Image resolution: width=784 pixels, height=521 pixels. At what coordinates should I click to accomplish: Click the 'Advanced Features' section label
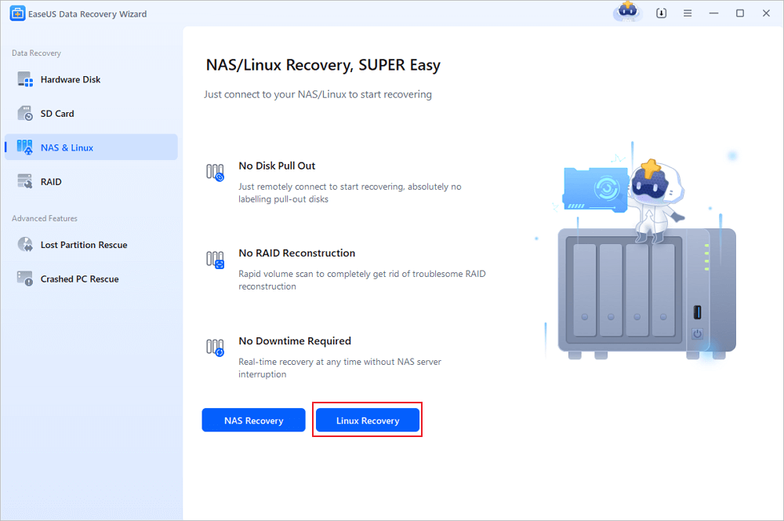click(45, 219)
